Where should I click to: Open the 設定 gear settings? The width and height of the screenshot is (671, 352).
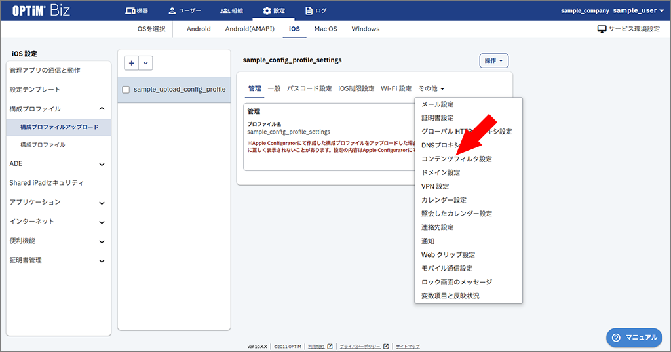tap(274, 10)
